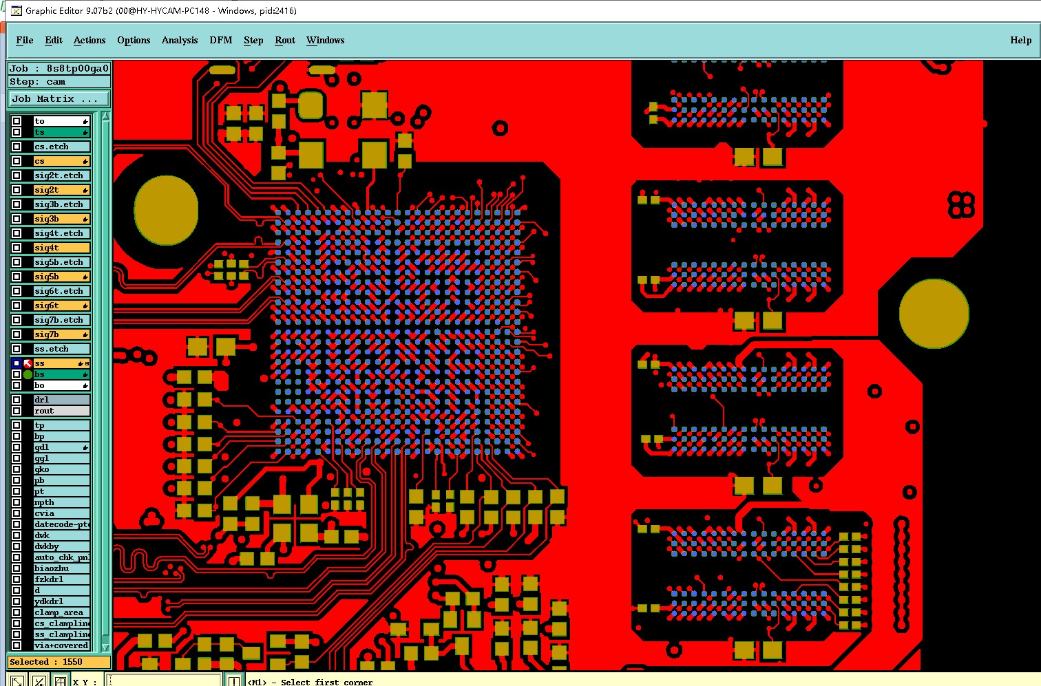Enable the drl layer checkbox
The image size is (1041, 686).
click(17, 400)
